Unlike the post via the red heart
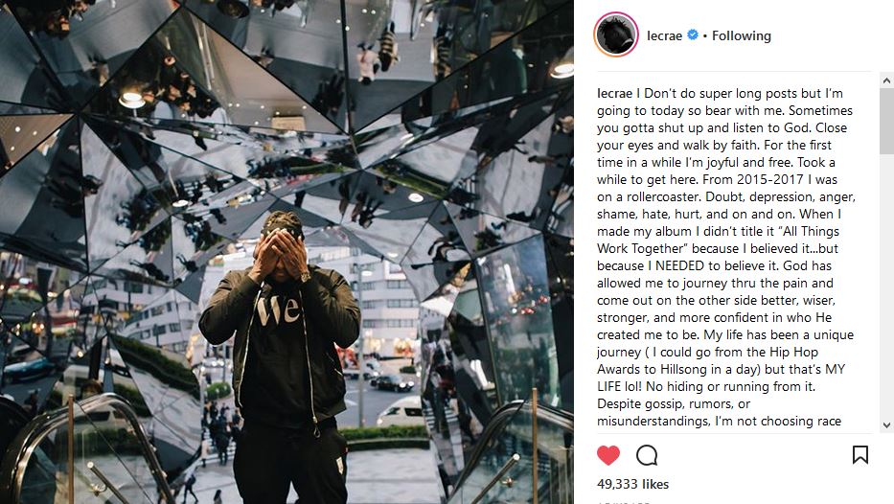 coord(607,455)
